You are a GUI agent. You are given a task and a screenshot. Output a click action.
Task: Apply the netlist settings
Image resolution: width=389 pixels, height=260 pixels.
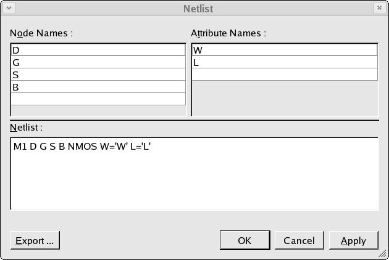[x=354, y=240]
